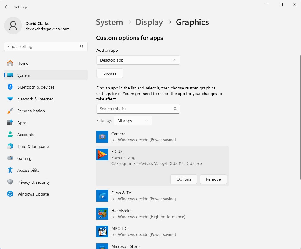This screenshot has height=249, width=301.
Task: Select the HandBrake app row
Action: tap(162, 214)
